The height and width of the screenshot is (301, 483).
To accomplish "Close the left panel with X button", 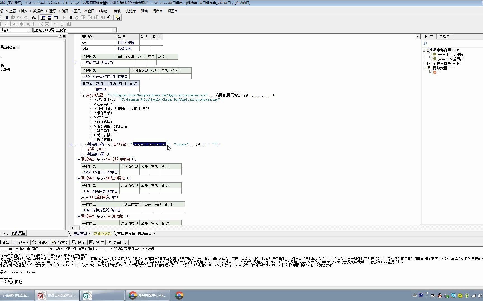I will coord(64,36).
